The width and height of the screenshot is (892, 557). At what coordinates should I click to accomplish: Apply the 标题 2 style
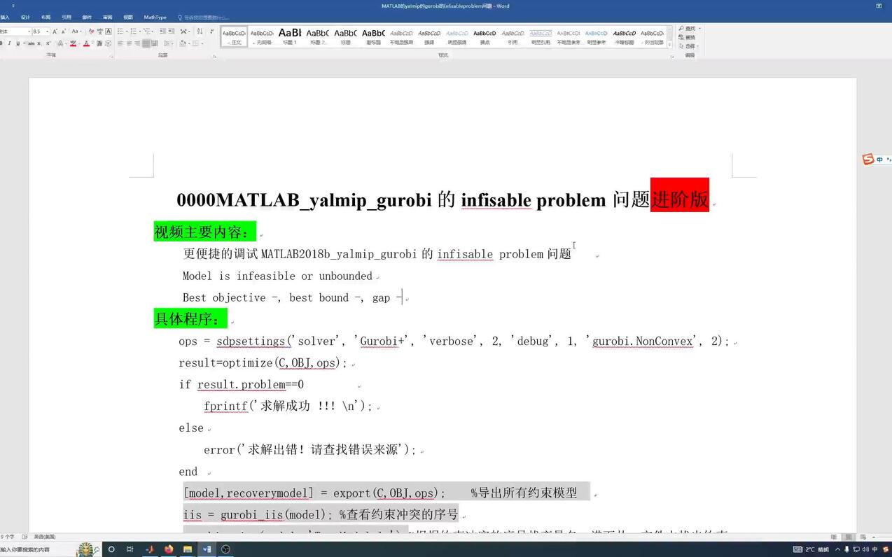[317, 37]
